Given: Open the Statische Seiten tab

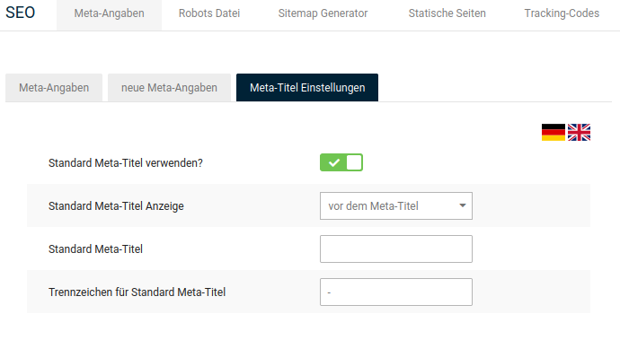Looking at the screenshot, I should (x=447, y=13).
